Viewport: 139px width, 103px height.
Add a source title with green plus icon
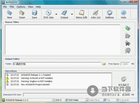[x=128, y=28]
